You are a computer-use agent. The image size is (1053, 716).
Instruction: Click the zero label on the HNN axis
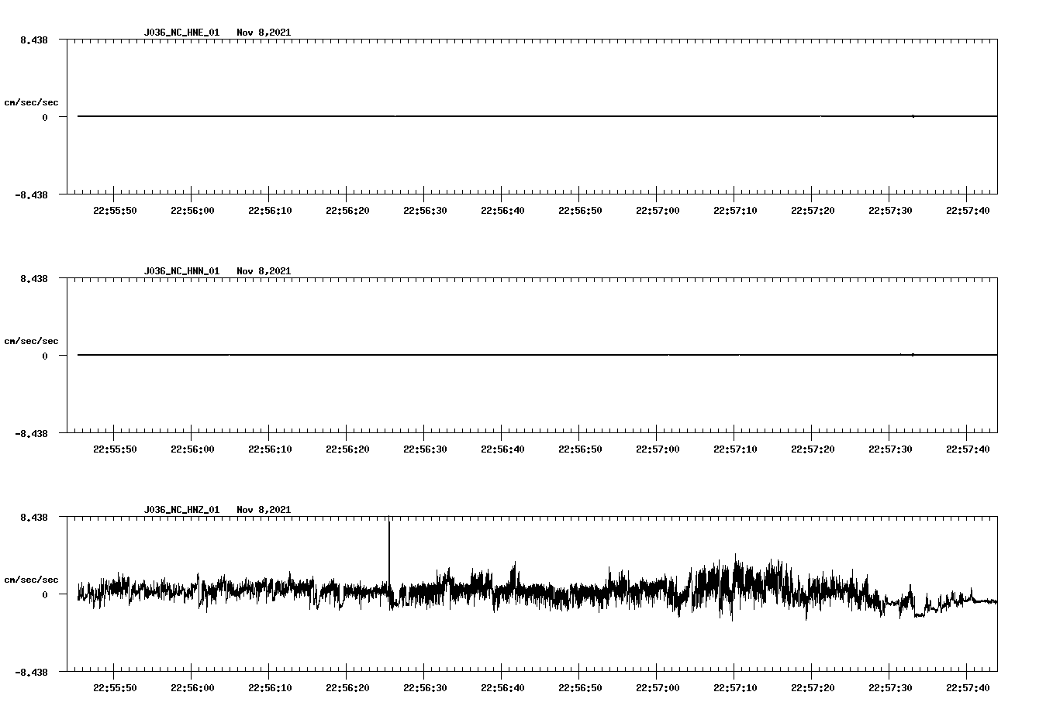point(45,356)
